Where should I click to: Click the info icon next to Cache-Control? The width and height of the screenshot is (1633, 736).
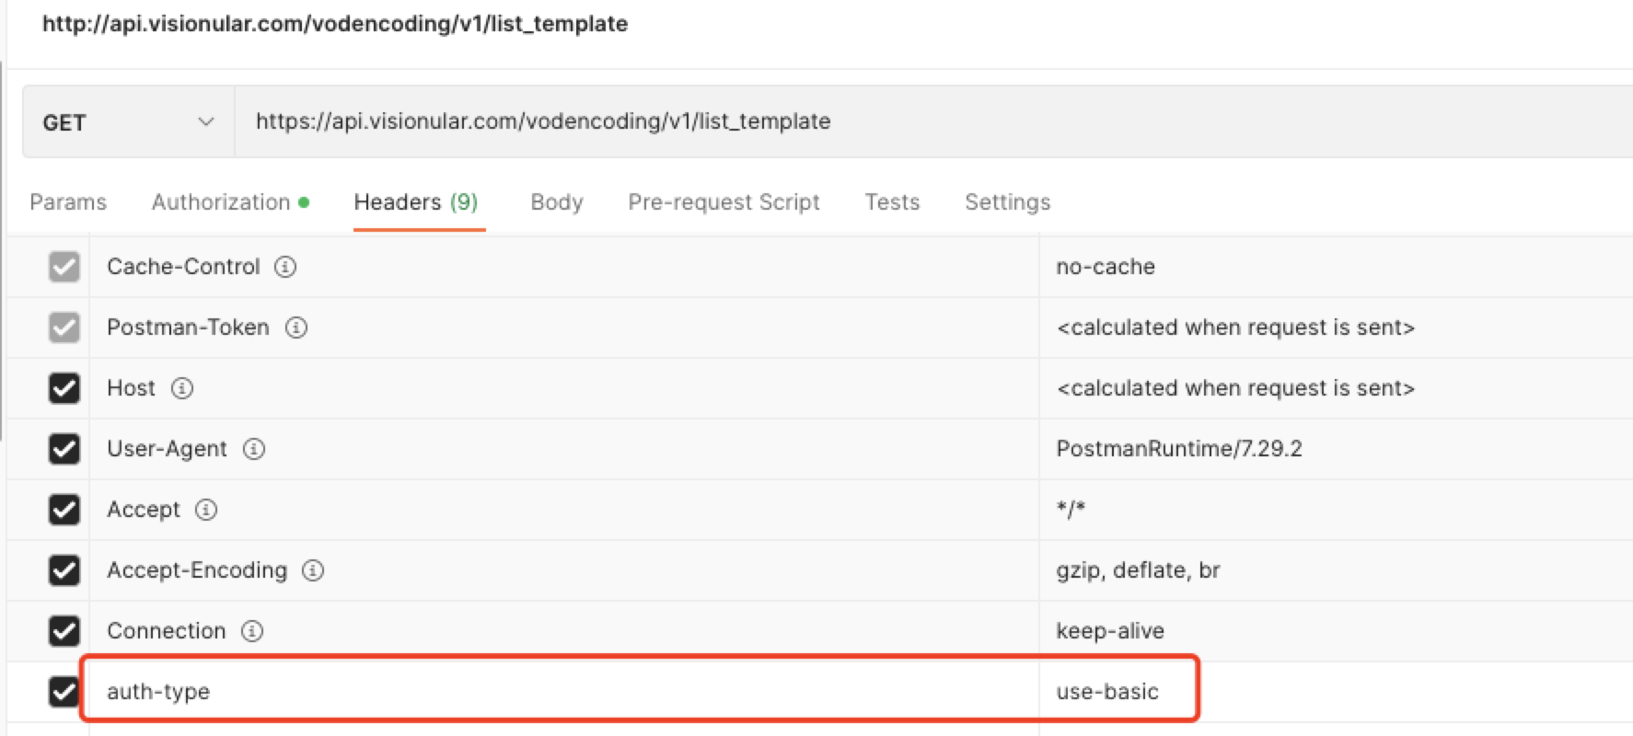[x=285, y=267]
